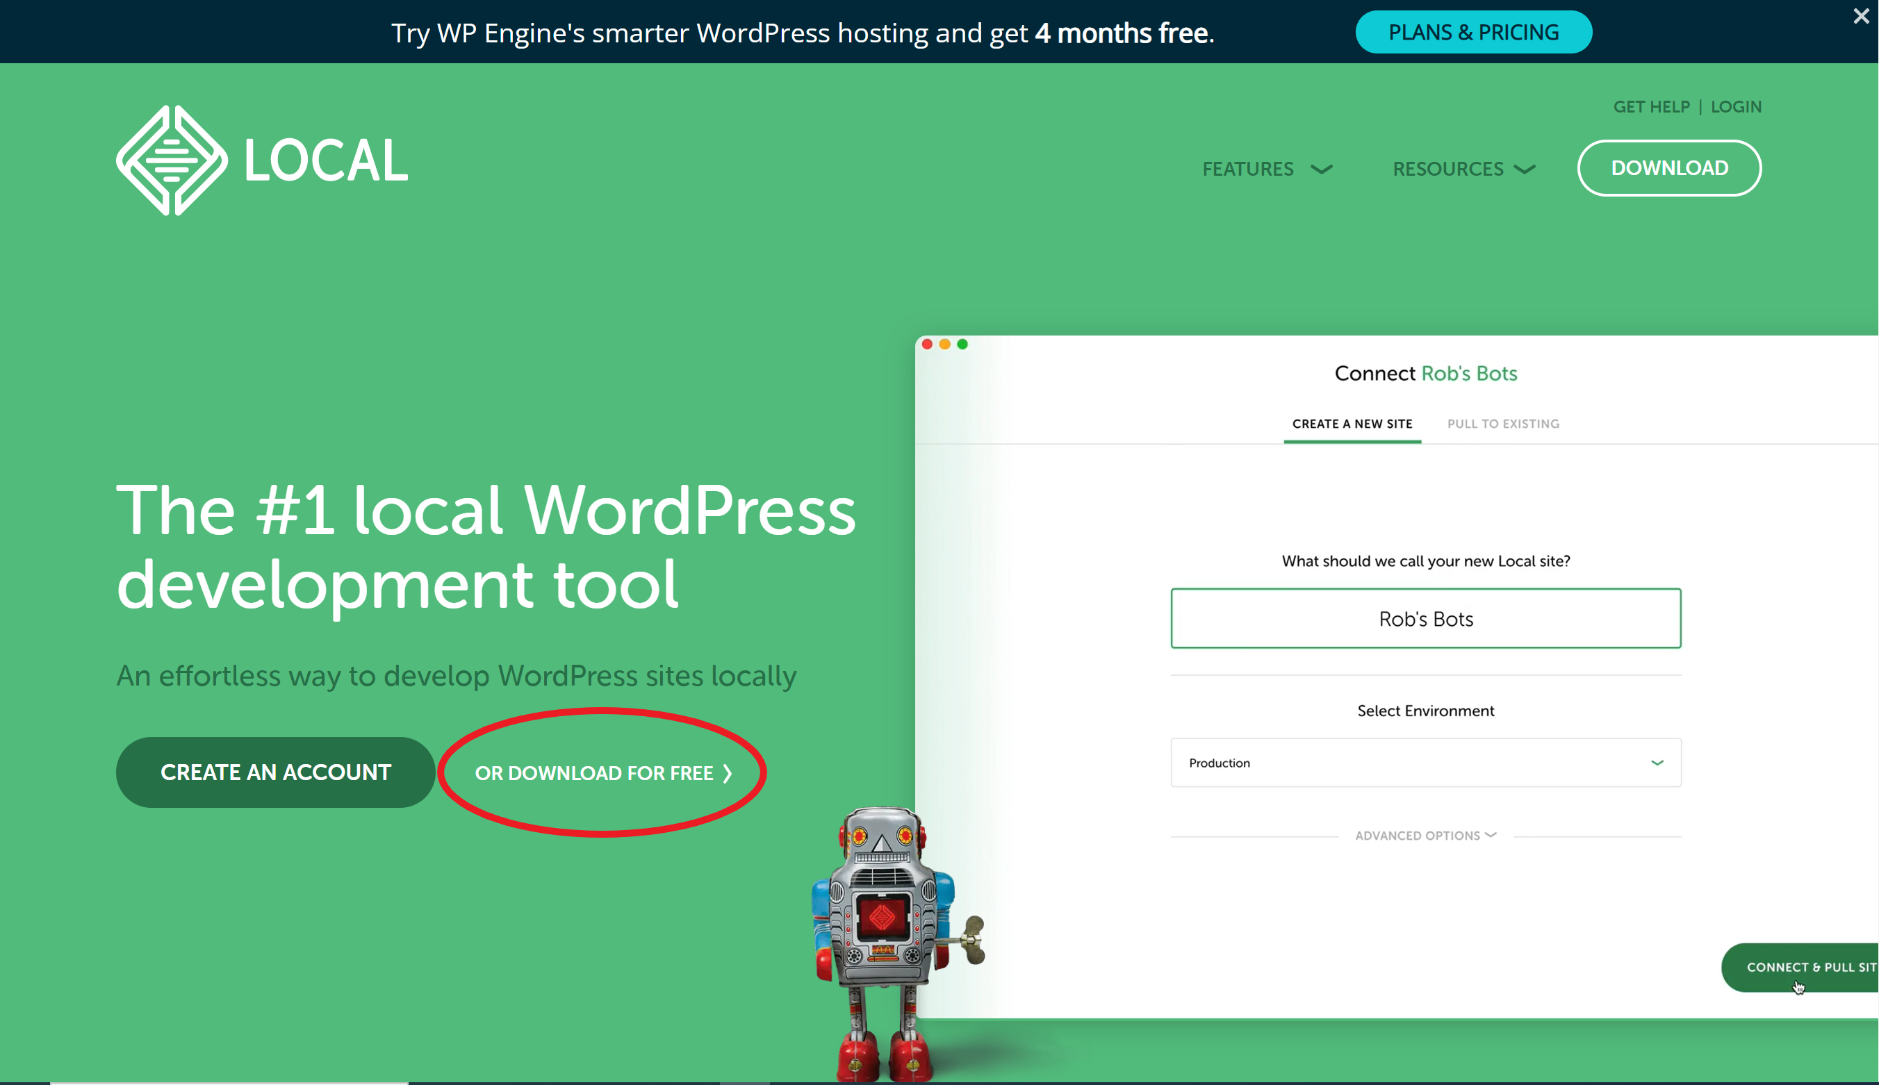Expand the Resources menu
The height and width of the screenshot is (1085, 1879).
click(1464, 169)
